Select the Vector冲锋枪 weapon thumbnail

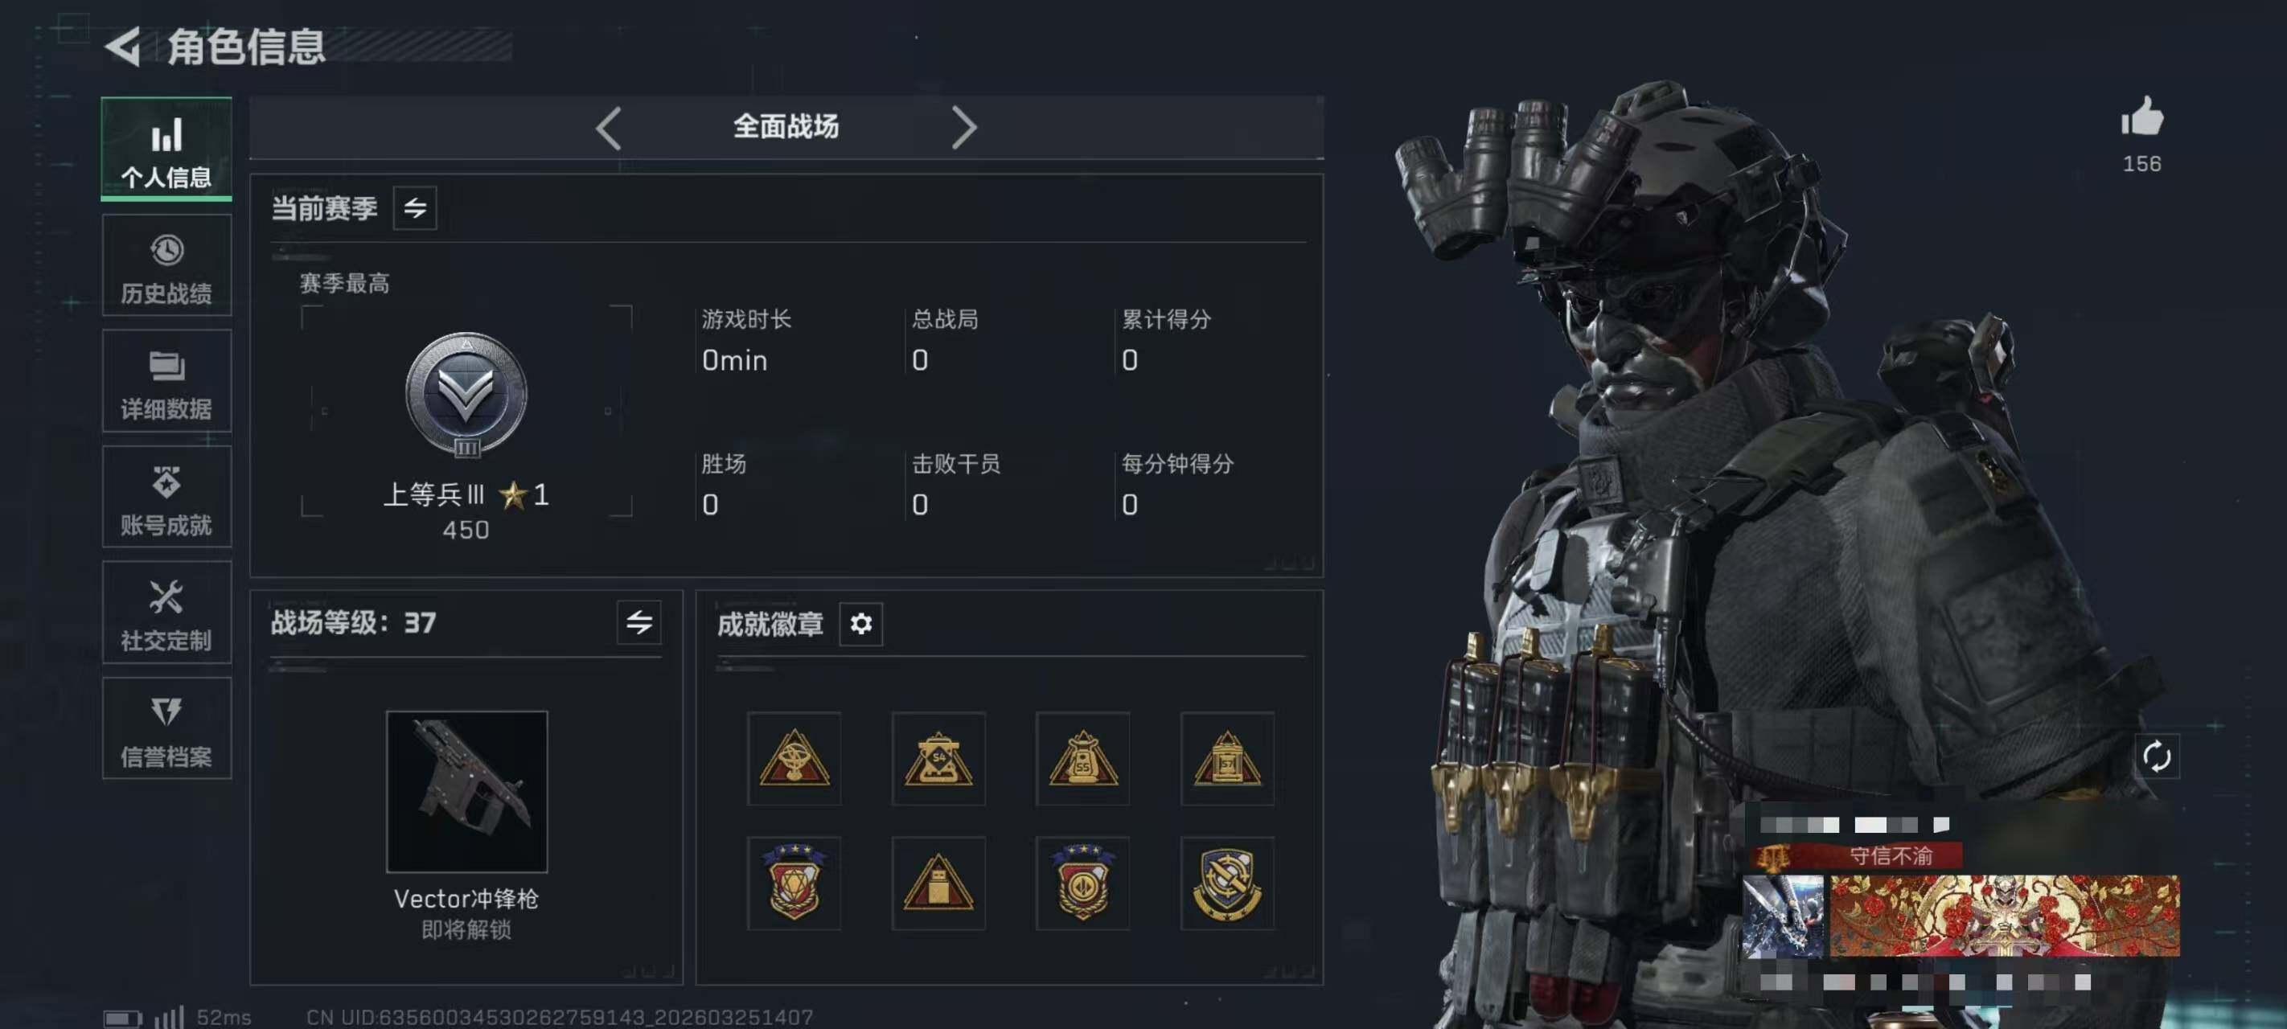pyautogui.click(x=467, y=792)
